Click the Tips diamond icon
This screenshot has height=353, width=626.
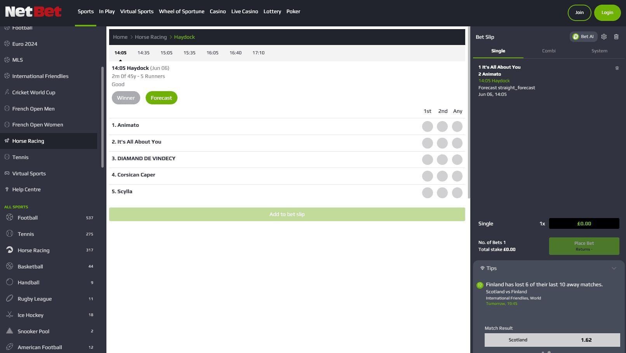tap(482, 268)
